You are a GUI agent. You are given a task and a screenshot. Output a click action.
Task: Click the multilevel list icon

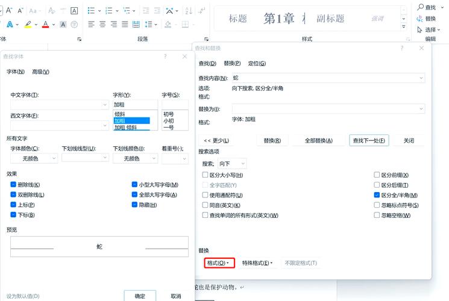pyautogui.click(x=127, y=11)
